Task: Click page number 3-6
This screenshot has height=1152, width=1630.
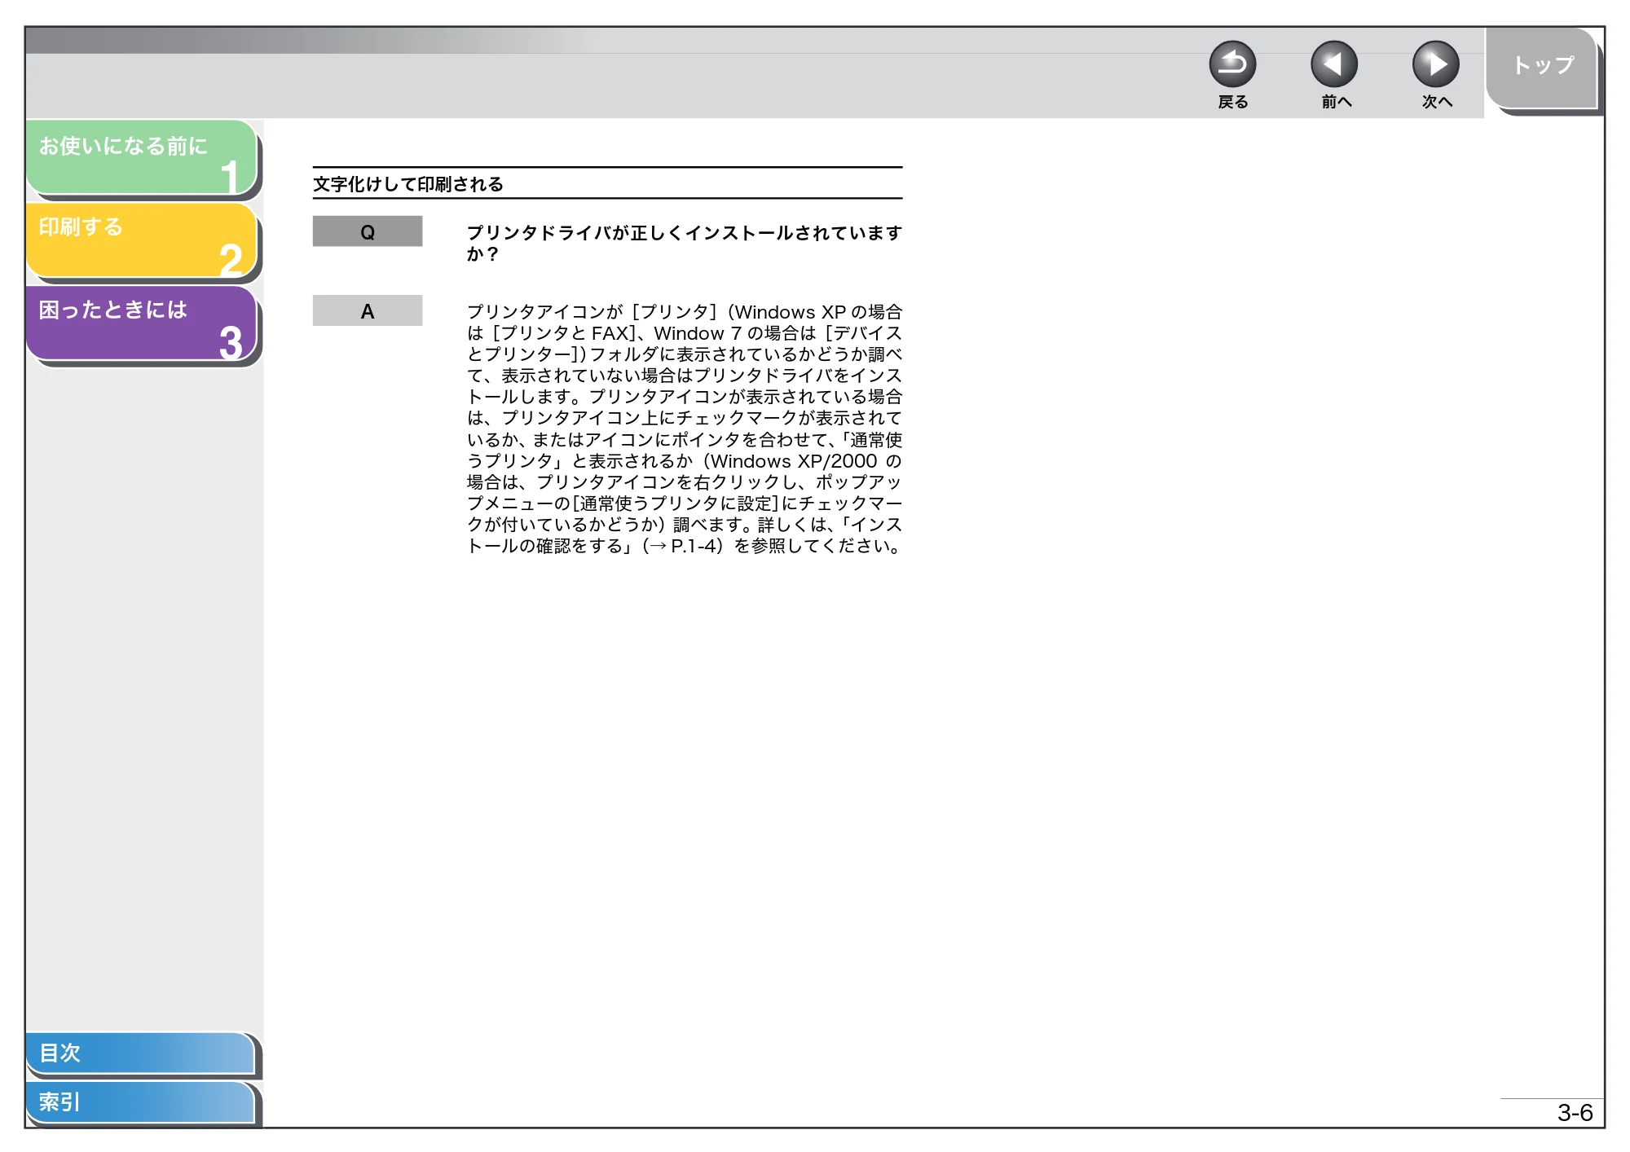Action: tap(1575, 1113)
